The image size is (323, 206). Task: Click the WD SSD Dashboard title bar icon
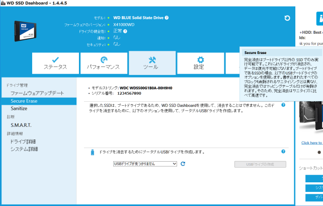[x=3, y=3]
